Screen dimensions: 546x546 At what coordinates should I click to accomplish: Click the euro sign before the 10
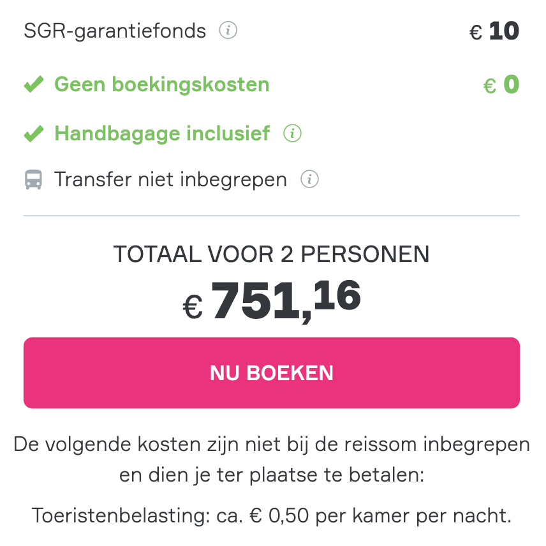[x=476, y=33]
